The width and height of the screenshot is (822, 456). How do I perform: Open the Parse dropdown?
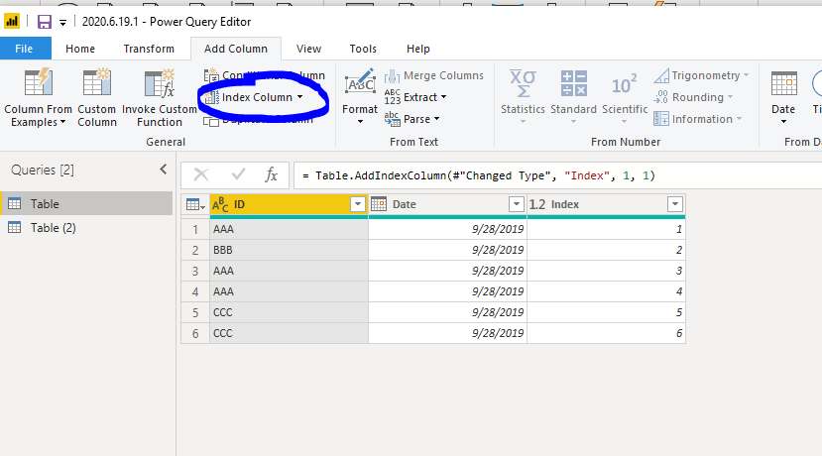click(412, 120)
